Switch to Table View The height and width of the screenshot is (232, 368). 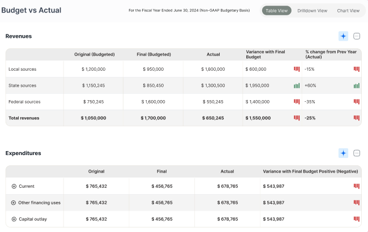[x=276, y=10]
